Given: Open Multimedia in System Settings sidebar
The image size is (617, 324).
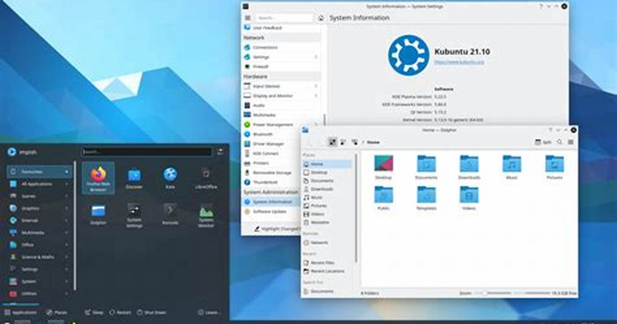Looking at the screenshot, I should click(281, 115).
